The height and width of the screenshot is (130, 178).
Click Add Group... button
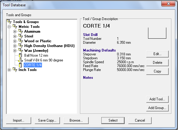(157, 108)
